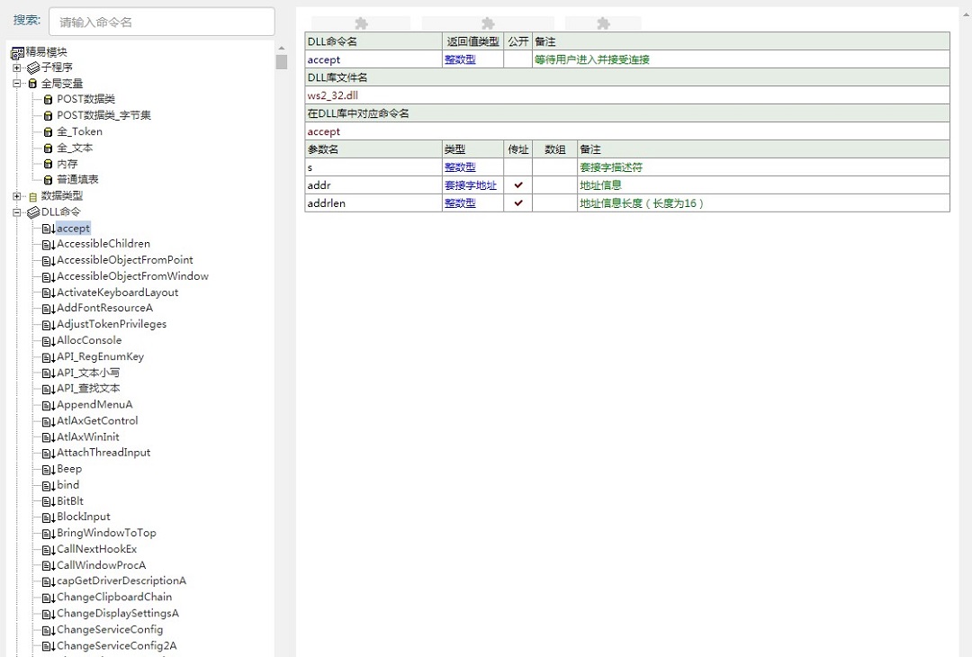
Task: Select capGetDriverDescriptionA in the tree
Action: pos(121,580)
